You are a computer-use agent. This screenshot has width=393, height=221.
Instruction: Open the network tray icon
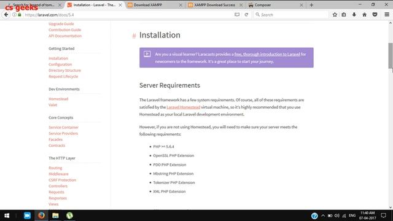344,215
